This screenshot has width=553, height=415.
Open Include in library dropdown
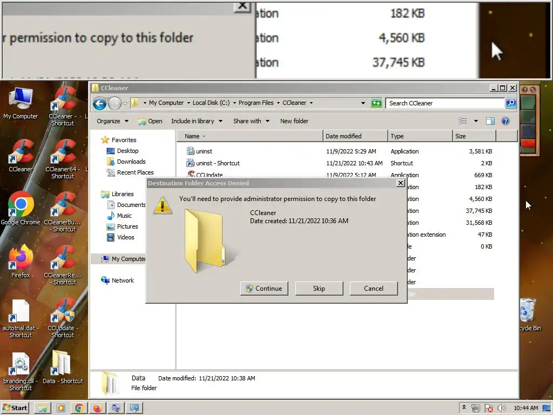coord(197,121)
